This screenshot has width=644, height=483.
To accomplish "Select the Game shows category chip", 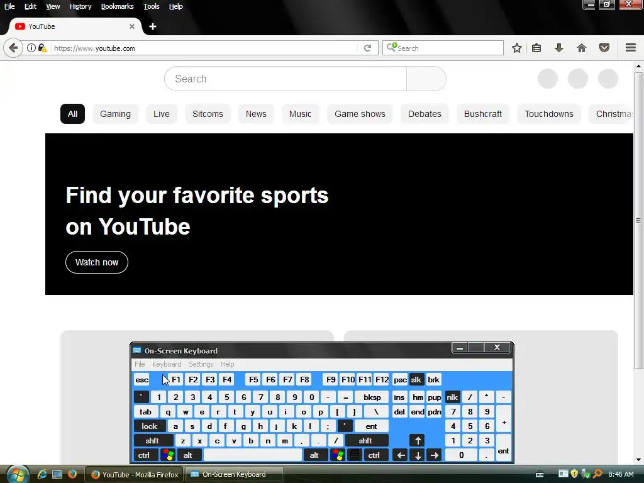I will (x=360, y=114).
